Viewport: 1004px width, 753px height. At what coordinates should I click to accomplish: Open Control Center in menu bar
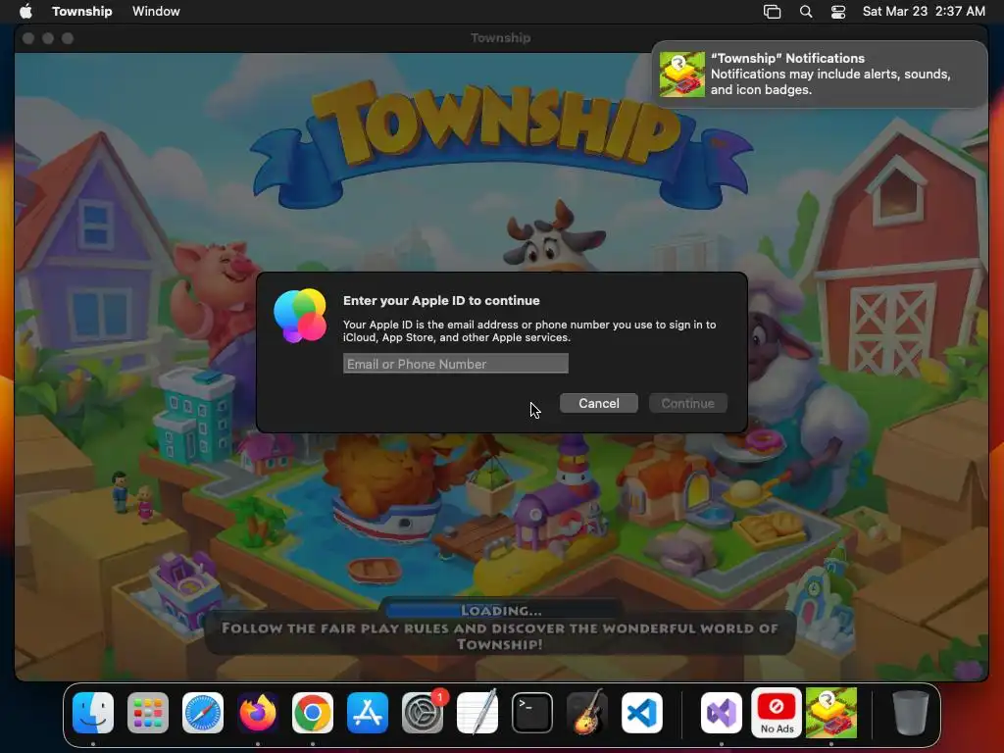[x=838, y=12]
